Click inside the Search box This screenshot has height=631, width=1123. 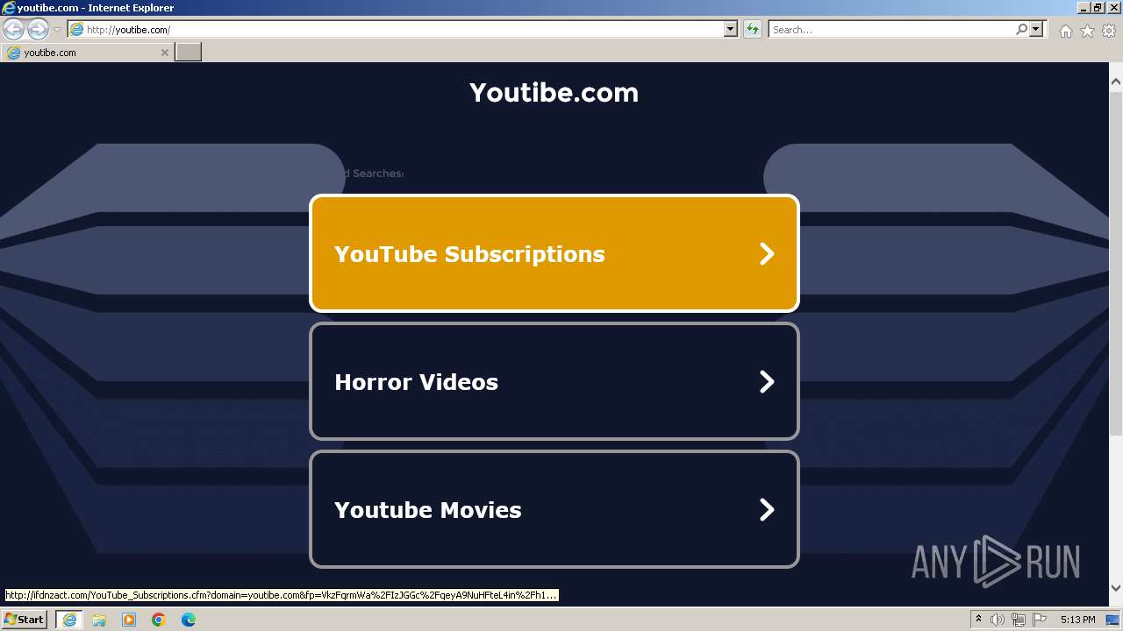[x=891, y=30]
